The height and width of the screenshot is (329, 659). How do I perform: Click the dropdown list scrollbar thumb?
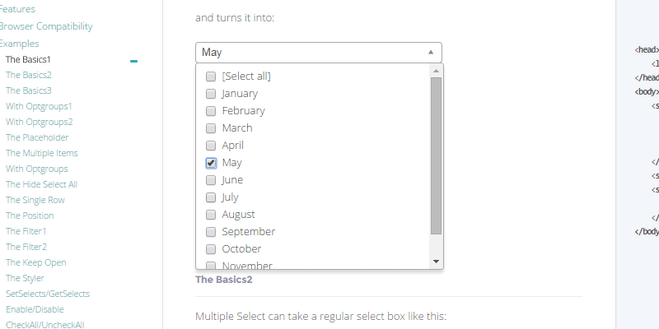[437, 155]
